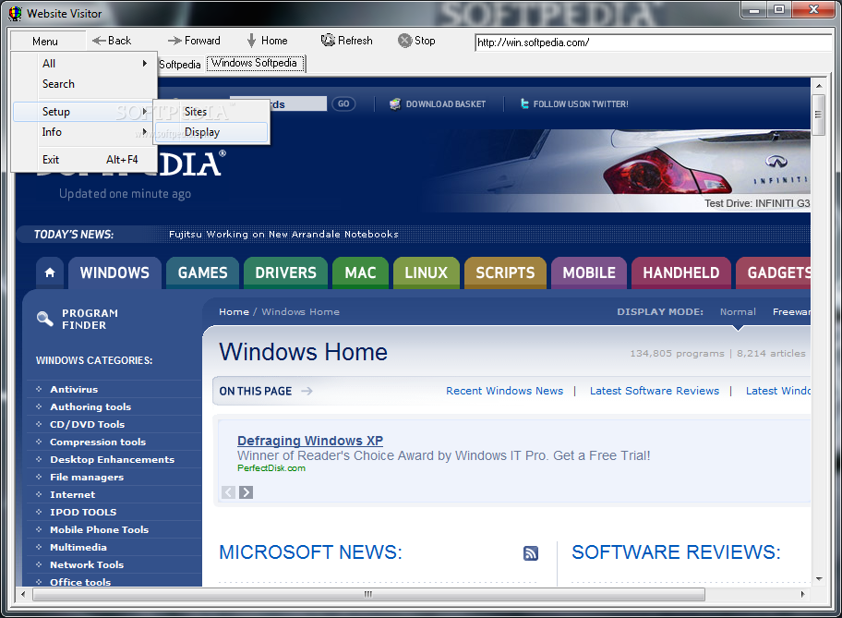Screen dimensions: 842x618
Task: Click the horizontal scrollbar right arrow
Action: pos(803,594)
